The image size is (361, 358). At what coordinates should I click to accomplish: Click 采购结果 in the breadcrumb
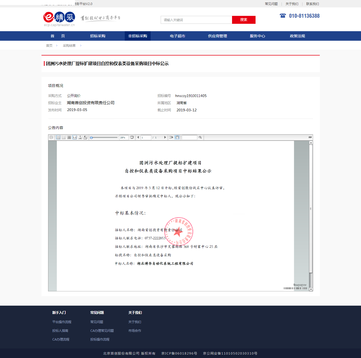(x=69, y=45)
